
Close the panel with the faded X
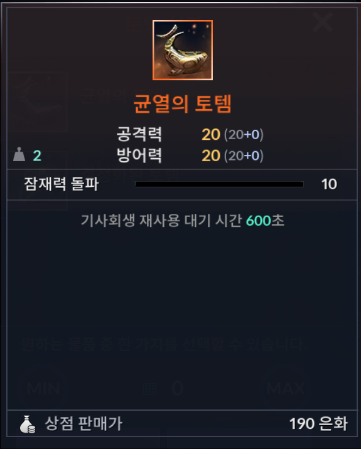click(323, 22)
